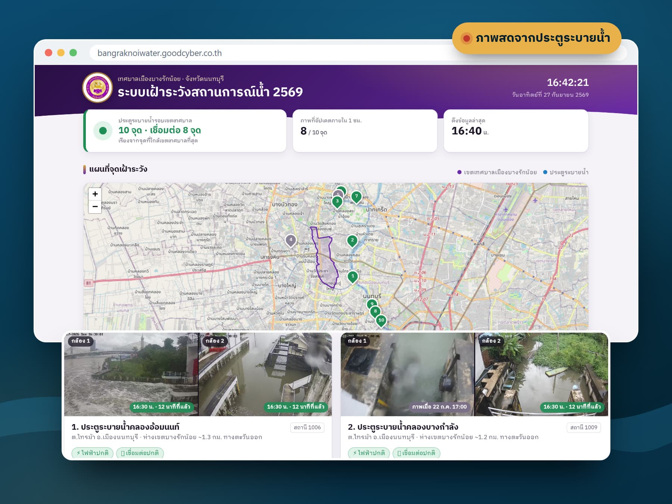Select map marker number 7
Screen dimensions: 672x504
tap(357, 197)
